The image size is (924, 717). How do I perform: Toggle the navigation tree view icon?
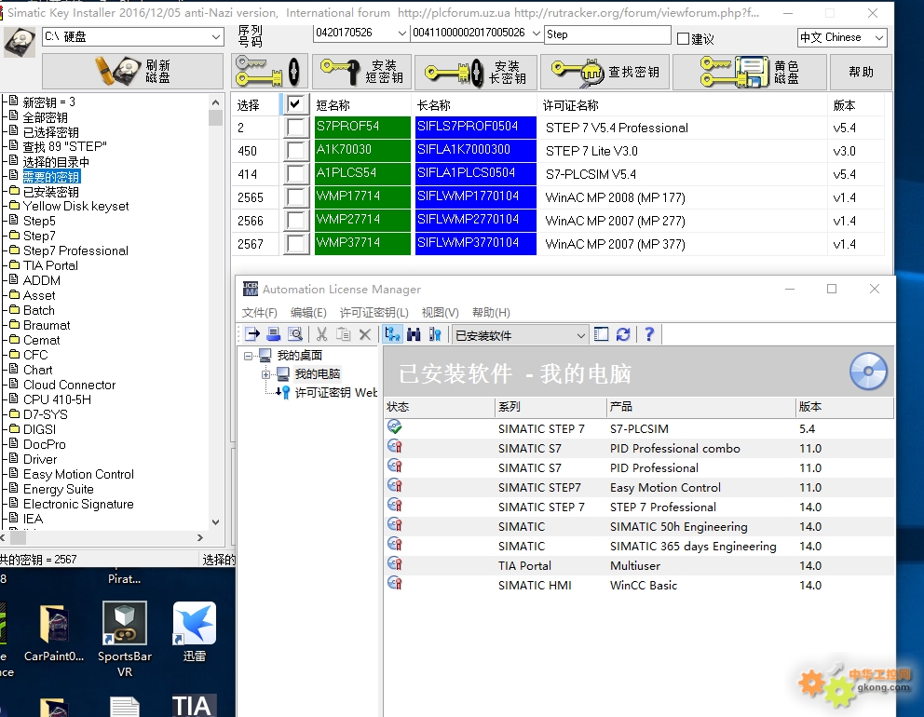click(392, 334)
